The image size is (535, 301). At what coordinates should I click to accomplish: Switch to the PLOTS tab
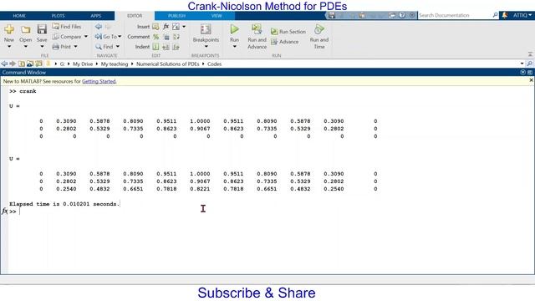pyautogui.click(x=58, y=16)
